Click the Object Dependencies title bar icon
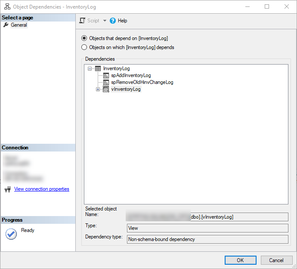 point(7,6)
